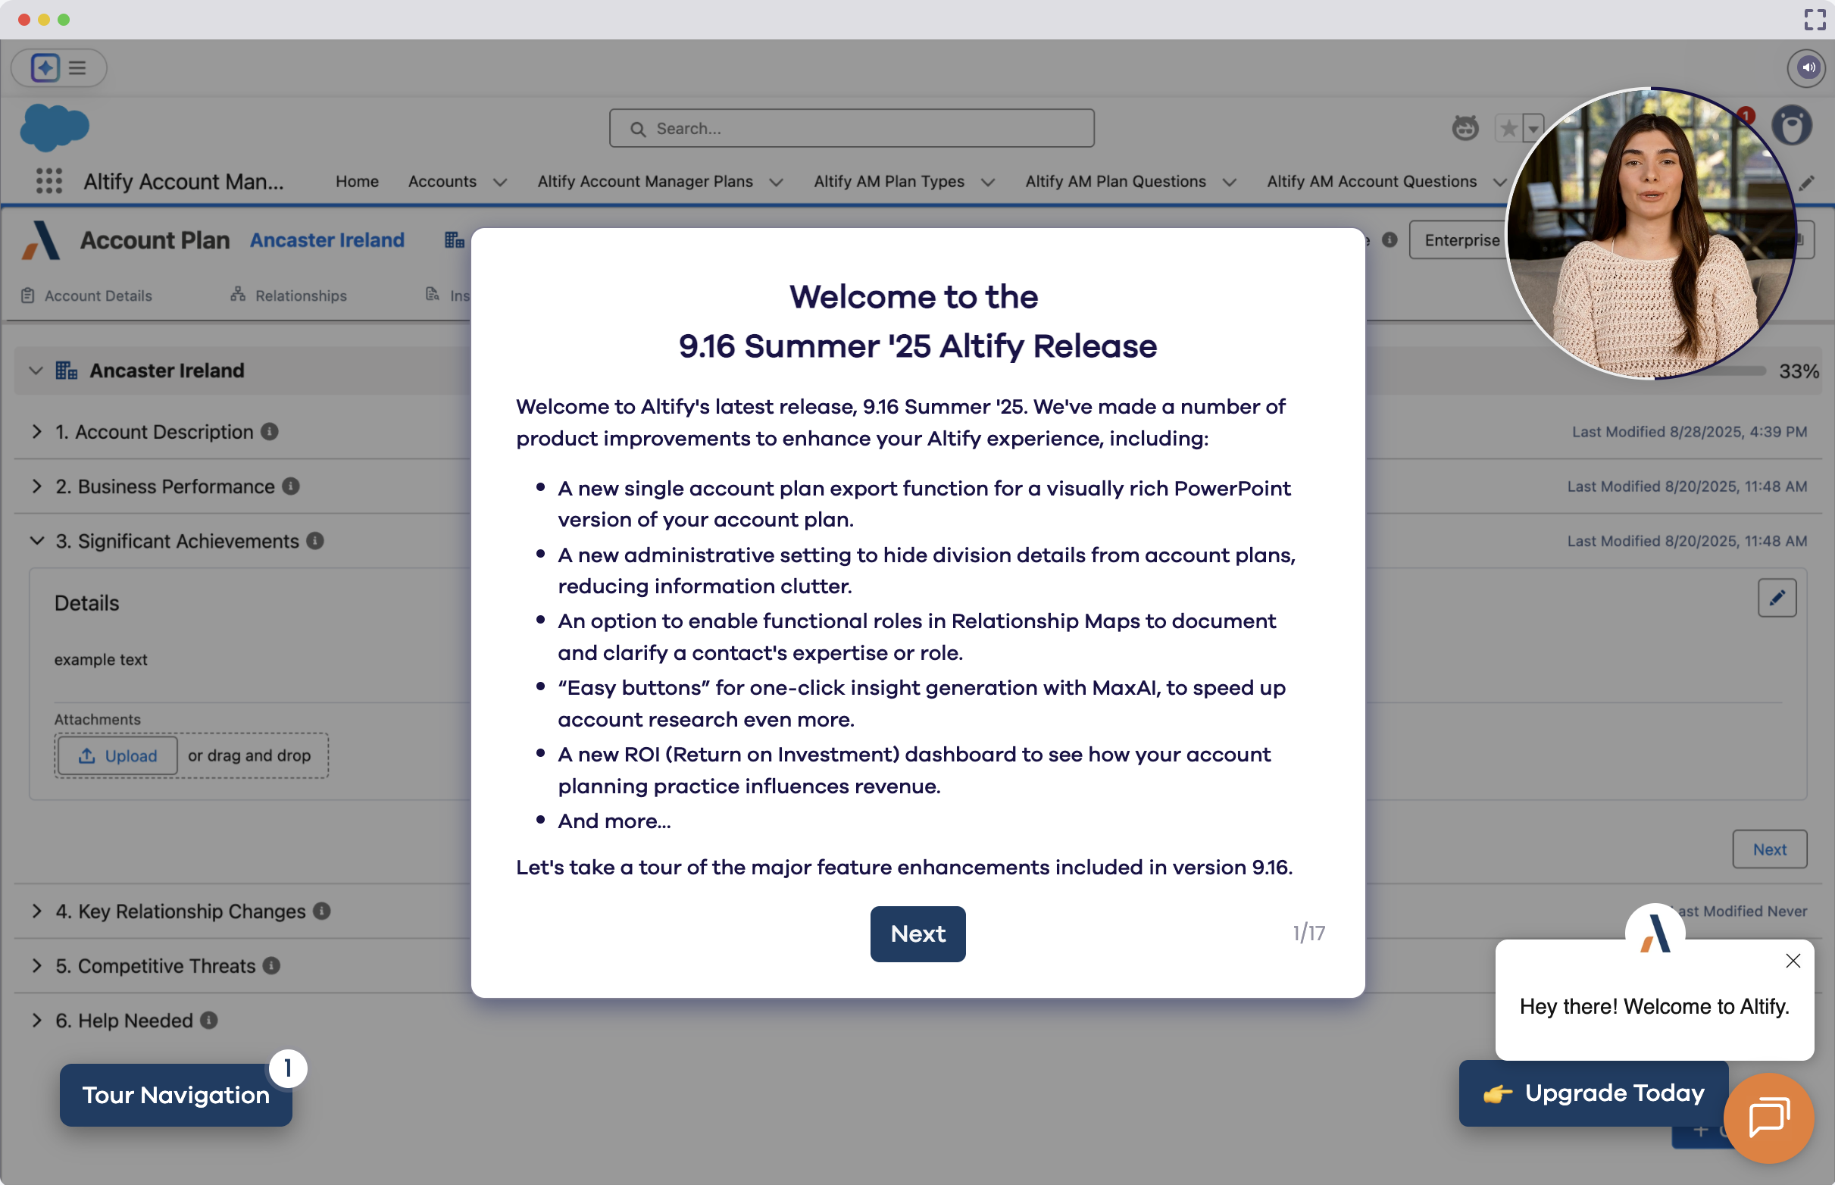Screen dimensions: 1835x1185
Task: Open the Ancaster Ireland account link
Action: pos(327,240)
